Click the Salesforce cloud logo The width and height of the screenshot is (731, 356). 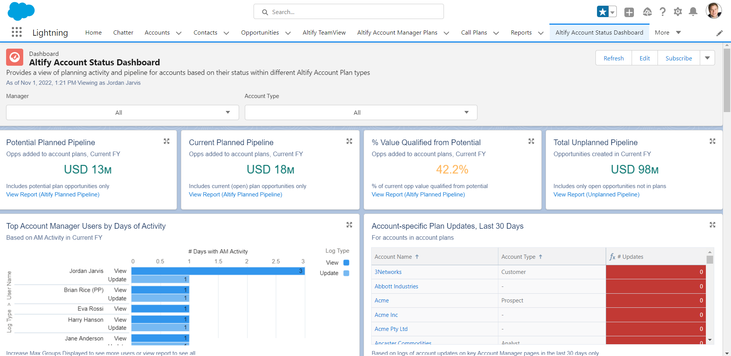pyautogui.click(x=21, y=11)
